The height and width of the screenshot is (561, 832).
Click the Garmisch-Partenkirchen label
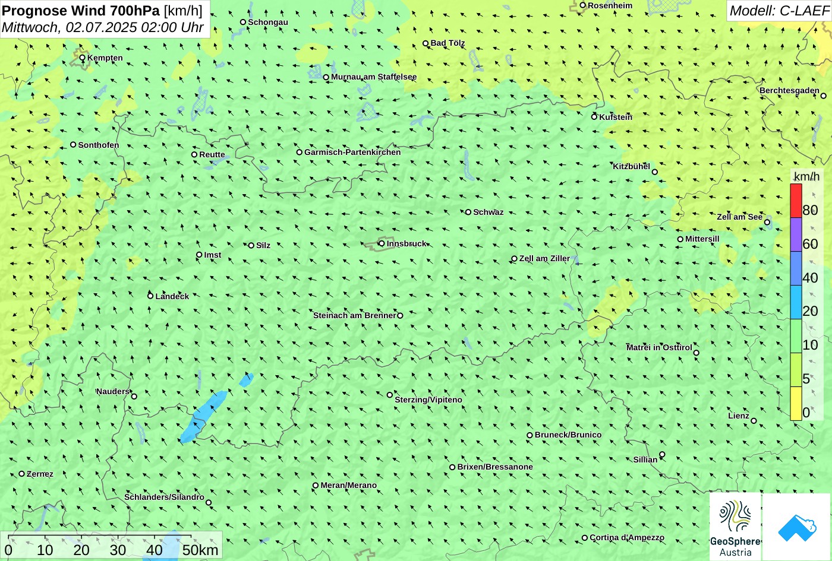point(352,152)
